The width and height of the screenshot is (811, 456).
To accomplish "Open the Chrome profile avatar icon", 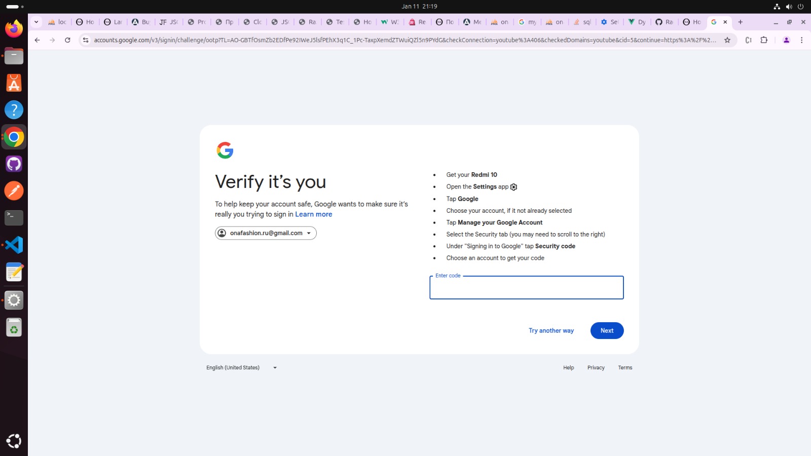I will tap(786, 40).
